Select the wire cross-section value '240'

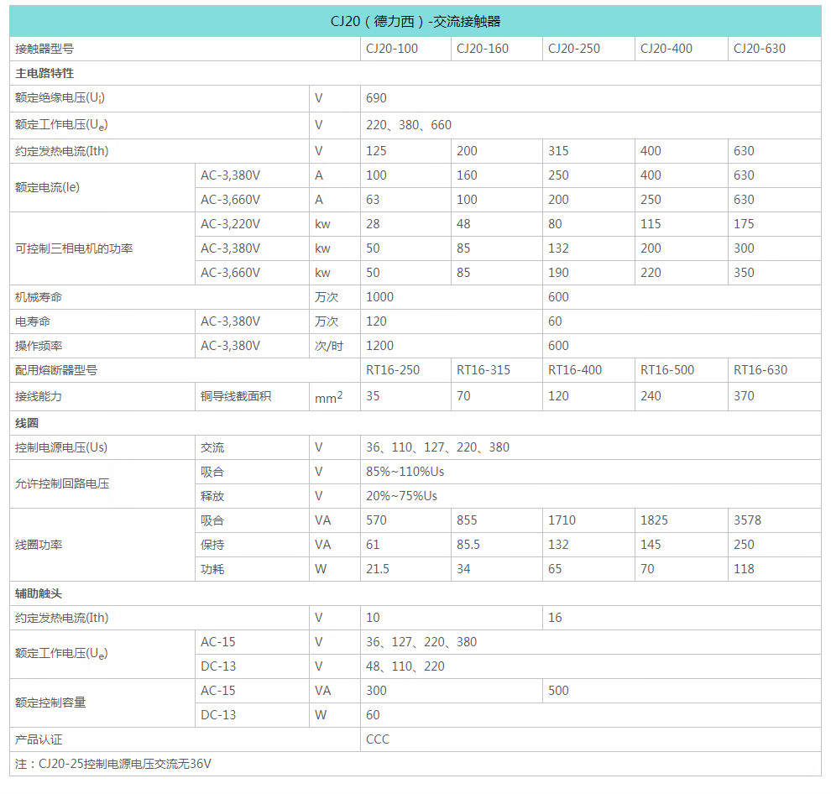(x=651, y=396)
